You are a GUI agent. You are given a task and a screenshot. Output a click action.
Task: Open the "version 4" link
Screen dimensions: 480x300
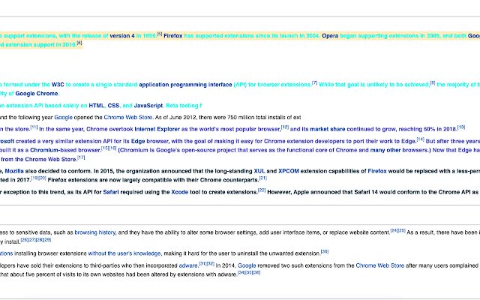pyautogui.click(x=122, y=36)
